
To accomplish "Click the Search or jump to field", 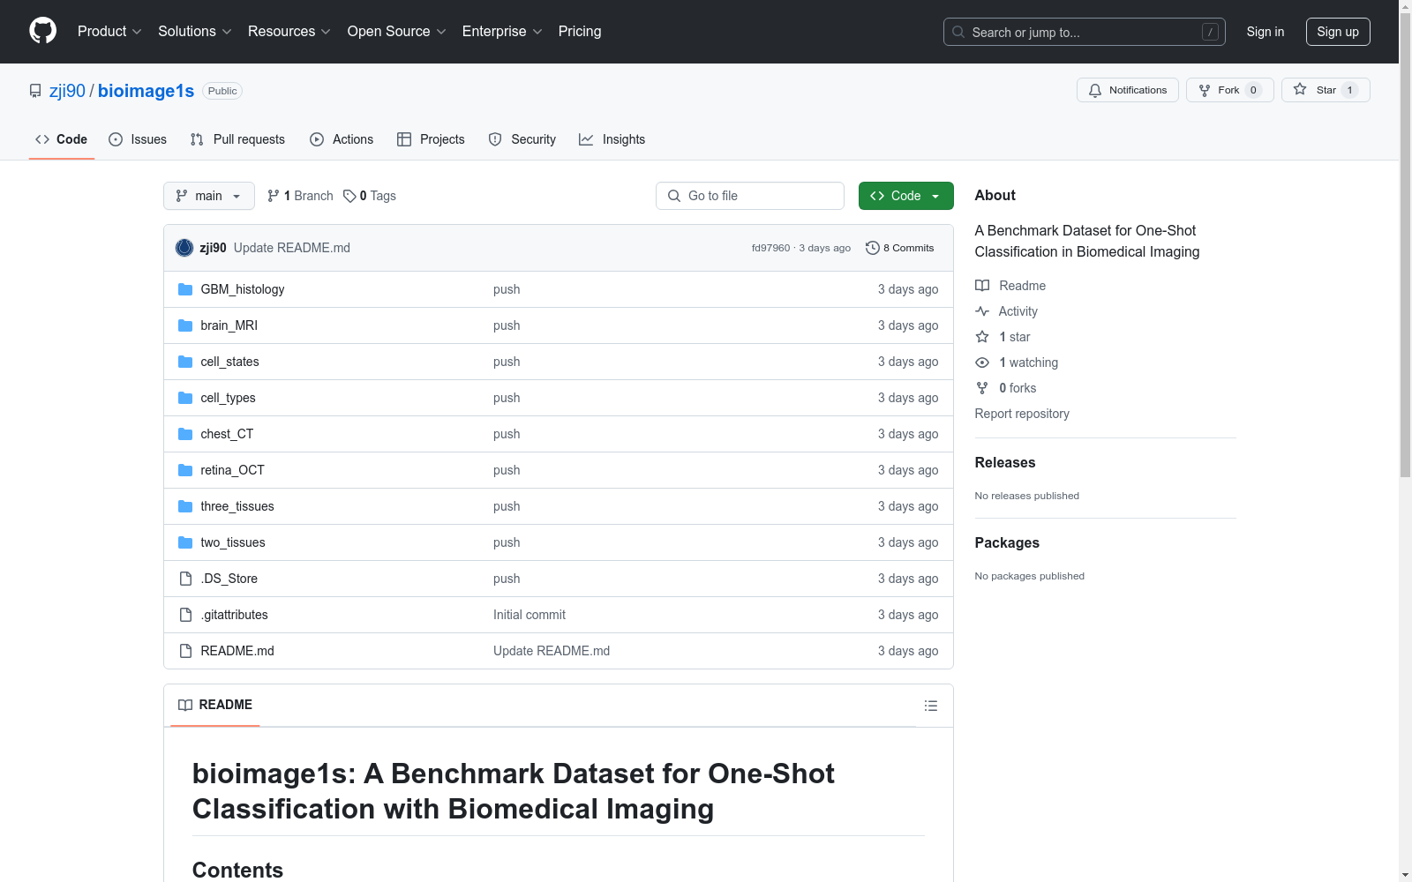I will (1085, 32).
